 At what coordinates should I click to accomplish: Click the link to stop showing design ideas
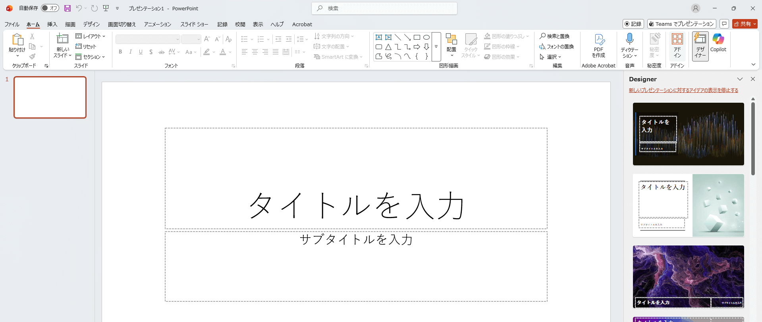(x=683, y=90)
